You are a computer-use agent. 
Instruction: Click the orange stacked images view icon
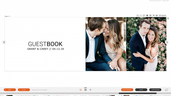coord(81,90)
